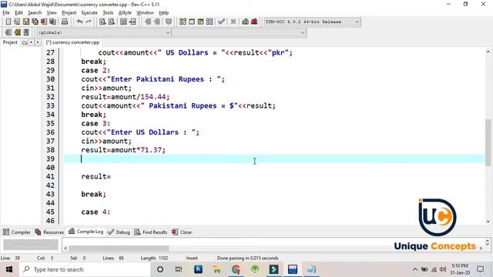Click the editor scroll up arrow
The height and width of the screenshot is (277, 493).
click(488, 52)
